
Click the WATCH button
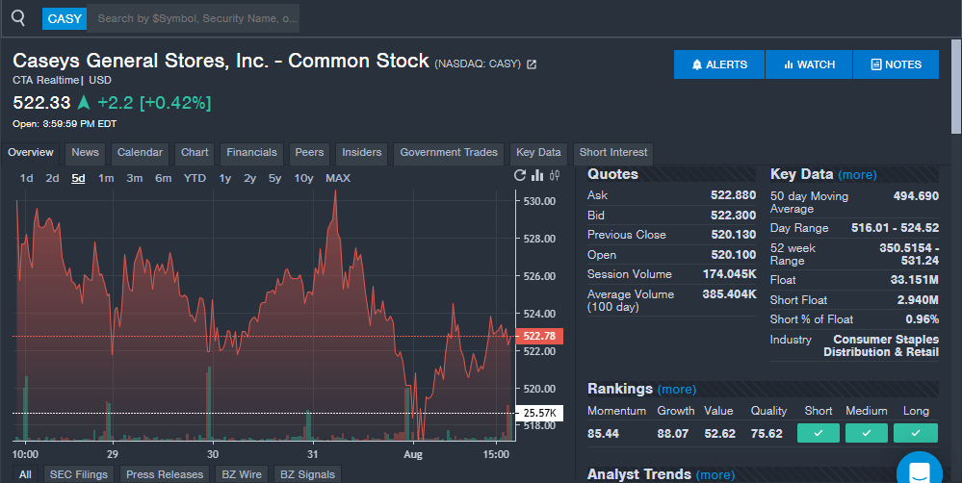(x=809, y=64)
